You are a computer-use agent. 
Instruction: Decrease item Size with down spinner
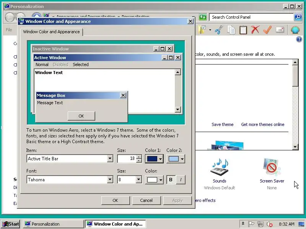[139, 160]
